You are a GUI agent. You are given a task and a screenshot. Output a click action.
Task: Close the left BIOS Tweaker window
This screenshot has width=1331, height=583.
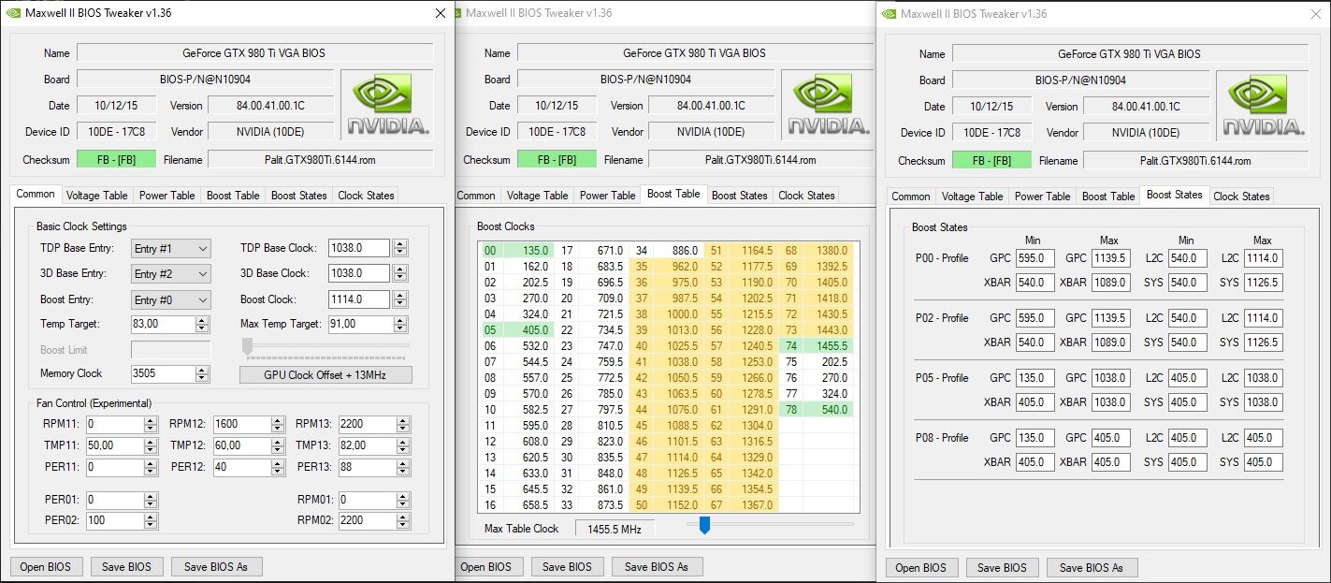[441, 13]
